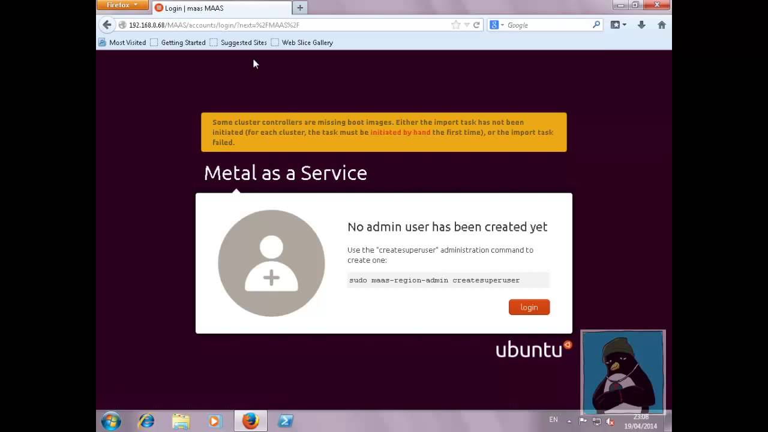Screen dimensions: 768x432
Task: Show hidden tray icons arrow
Action: tap(569, 421)
